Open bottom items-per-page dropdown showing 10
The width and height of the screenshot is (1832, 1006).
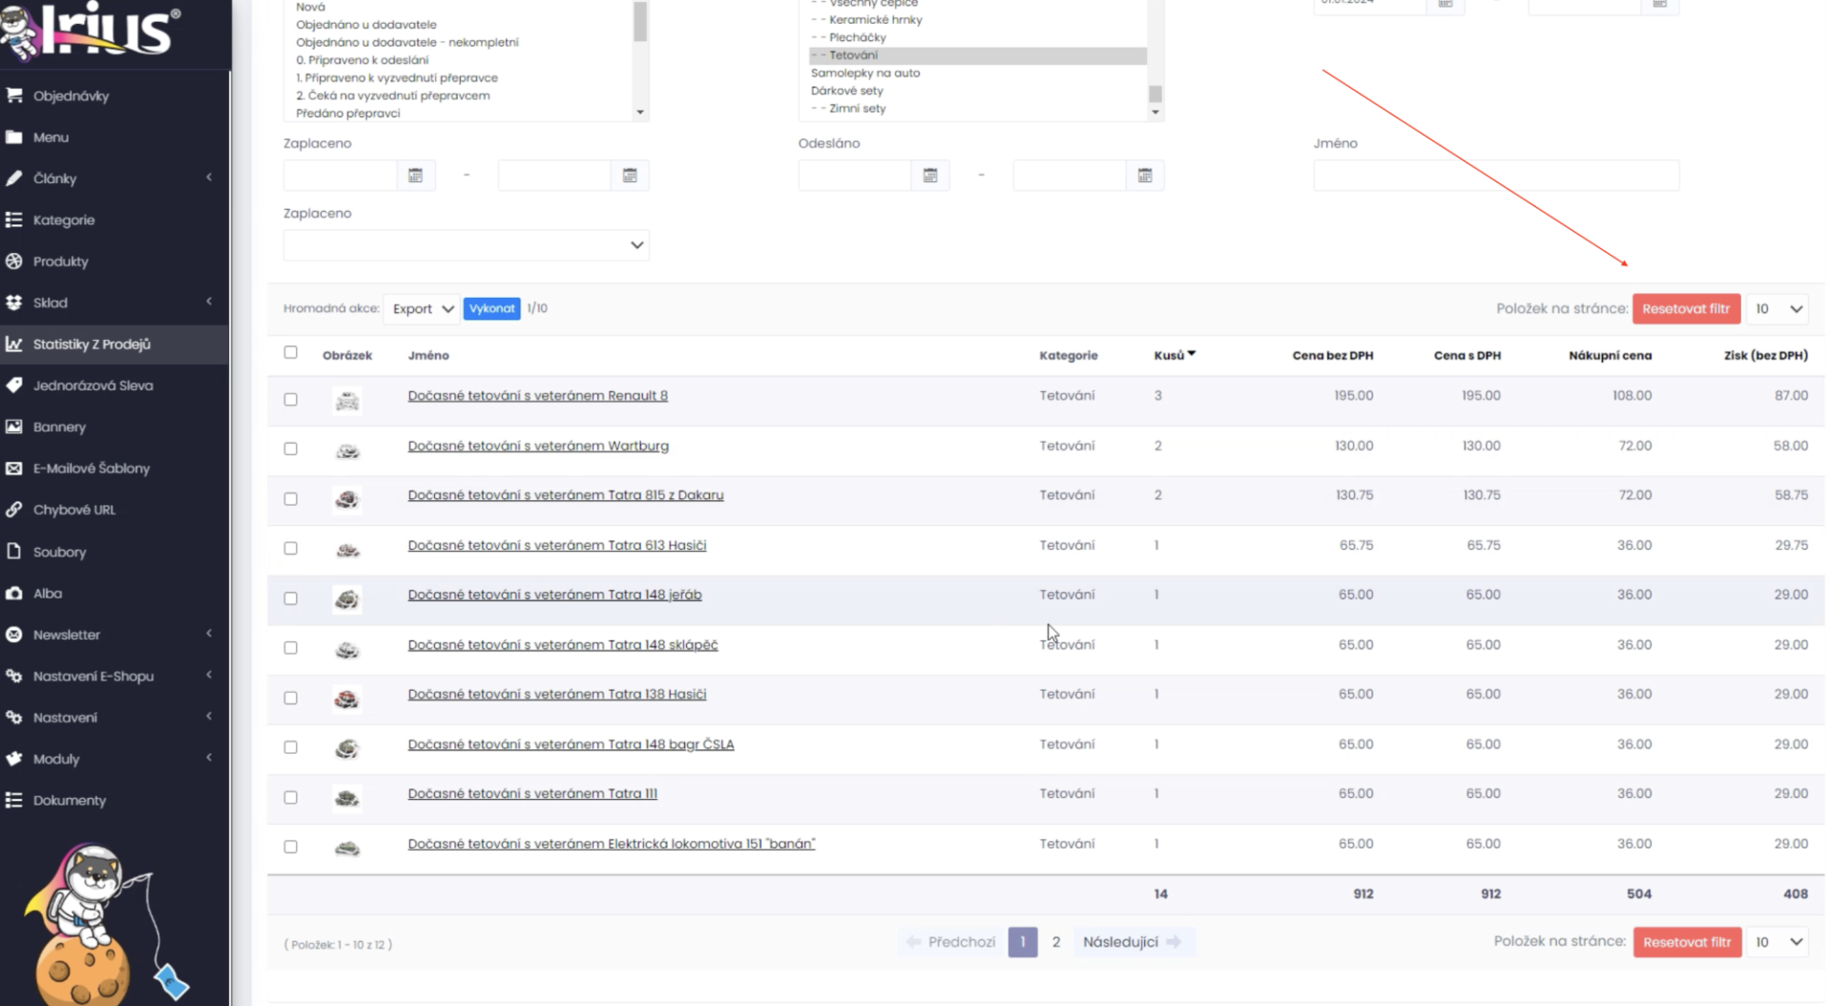click(1778, 942)
